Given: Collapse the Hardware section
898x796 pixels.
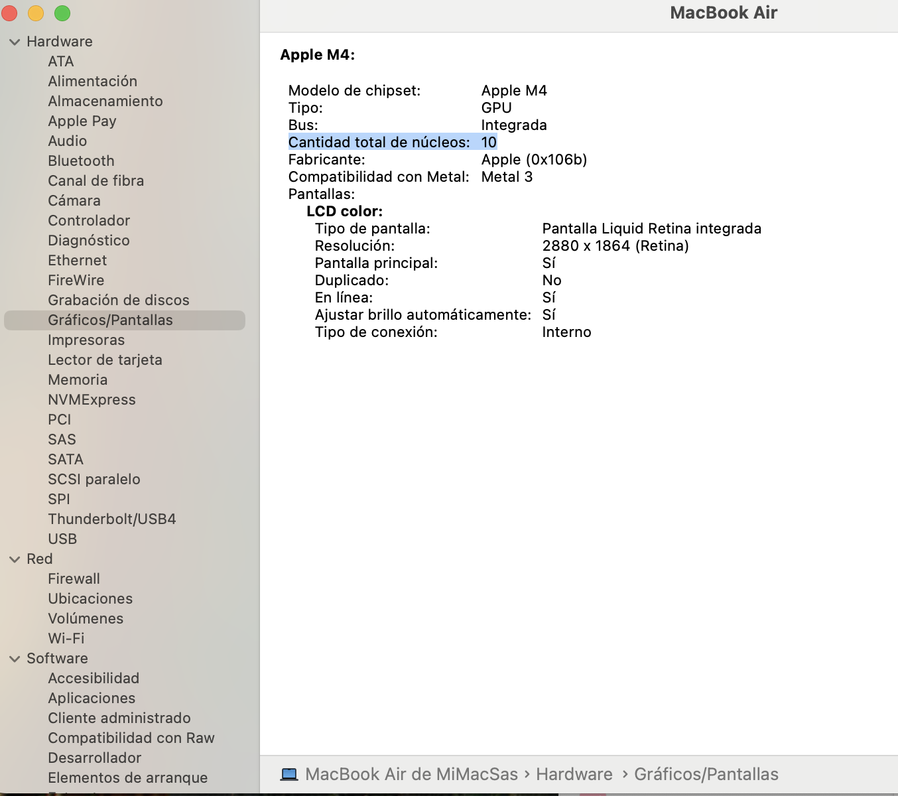Looking at the screenshot, I should click(15, 41).
